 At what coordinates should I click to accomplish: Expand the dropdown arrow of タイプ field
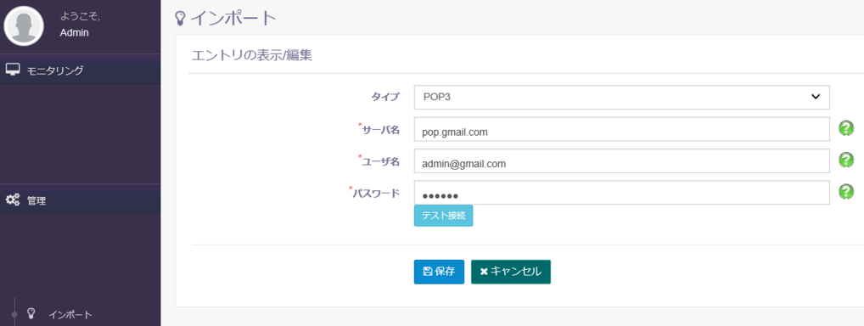(816, 97)
